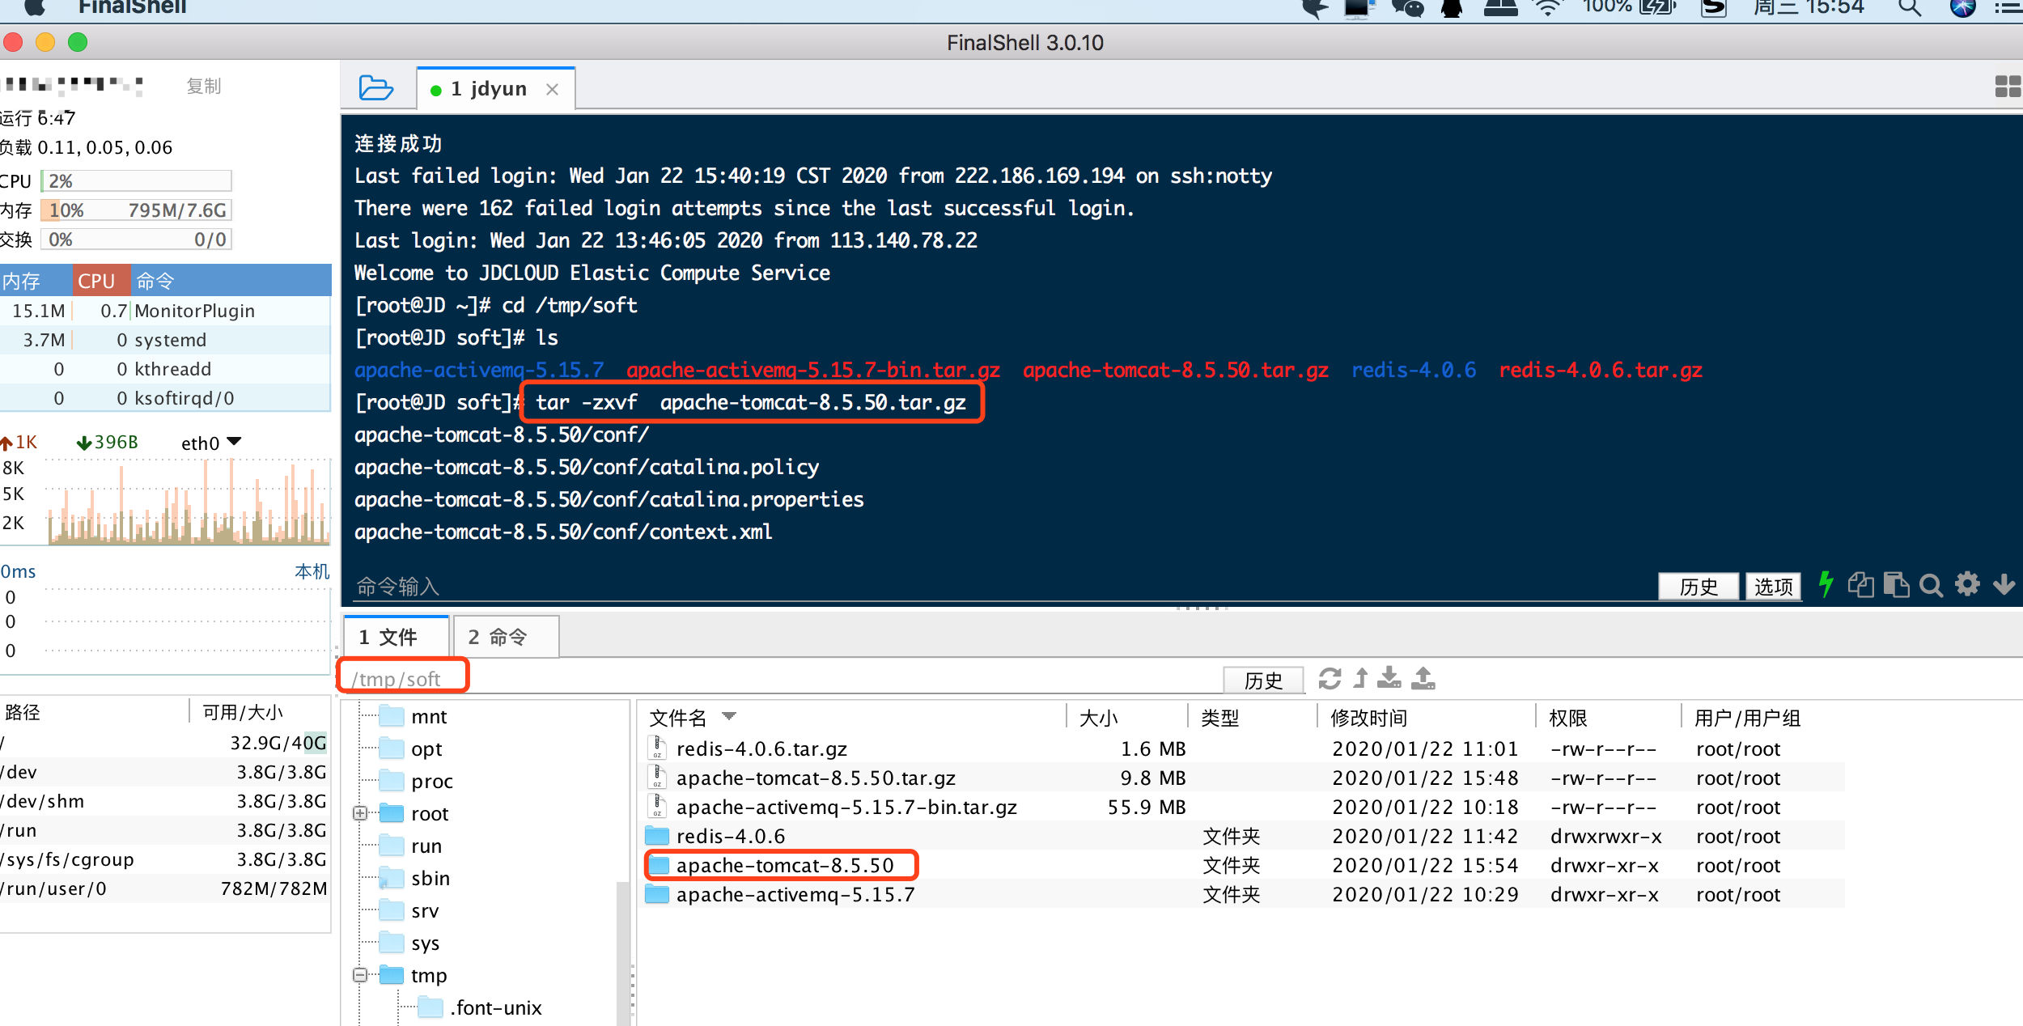Go to parent directory arrow icon

tap(1361, 678)
